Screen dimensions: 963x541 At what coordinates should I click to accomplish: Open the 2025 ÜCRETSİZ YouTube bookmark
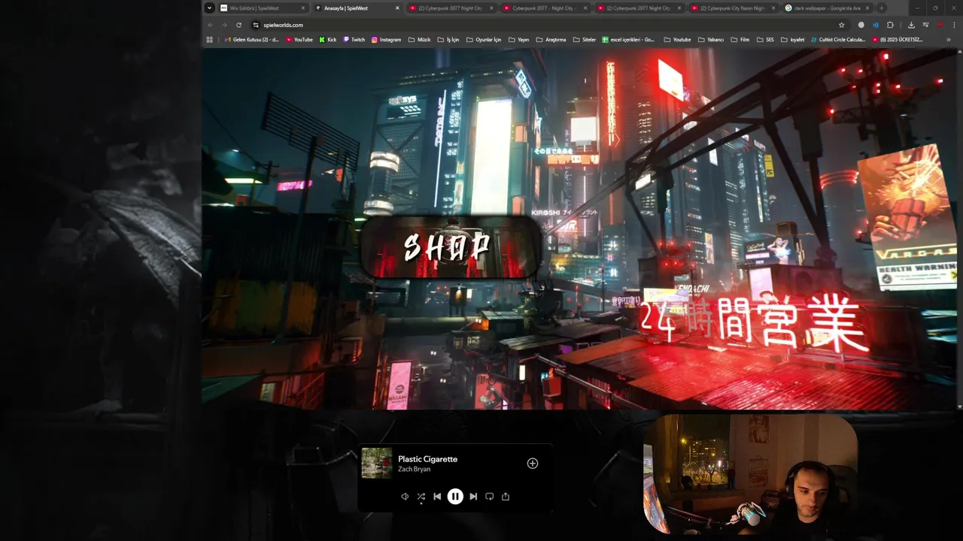point(897,40)
